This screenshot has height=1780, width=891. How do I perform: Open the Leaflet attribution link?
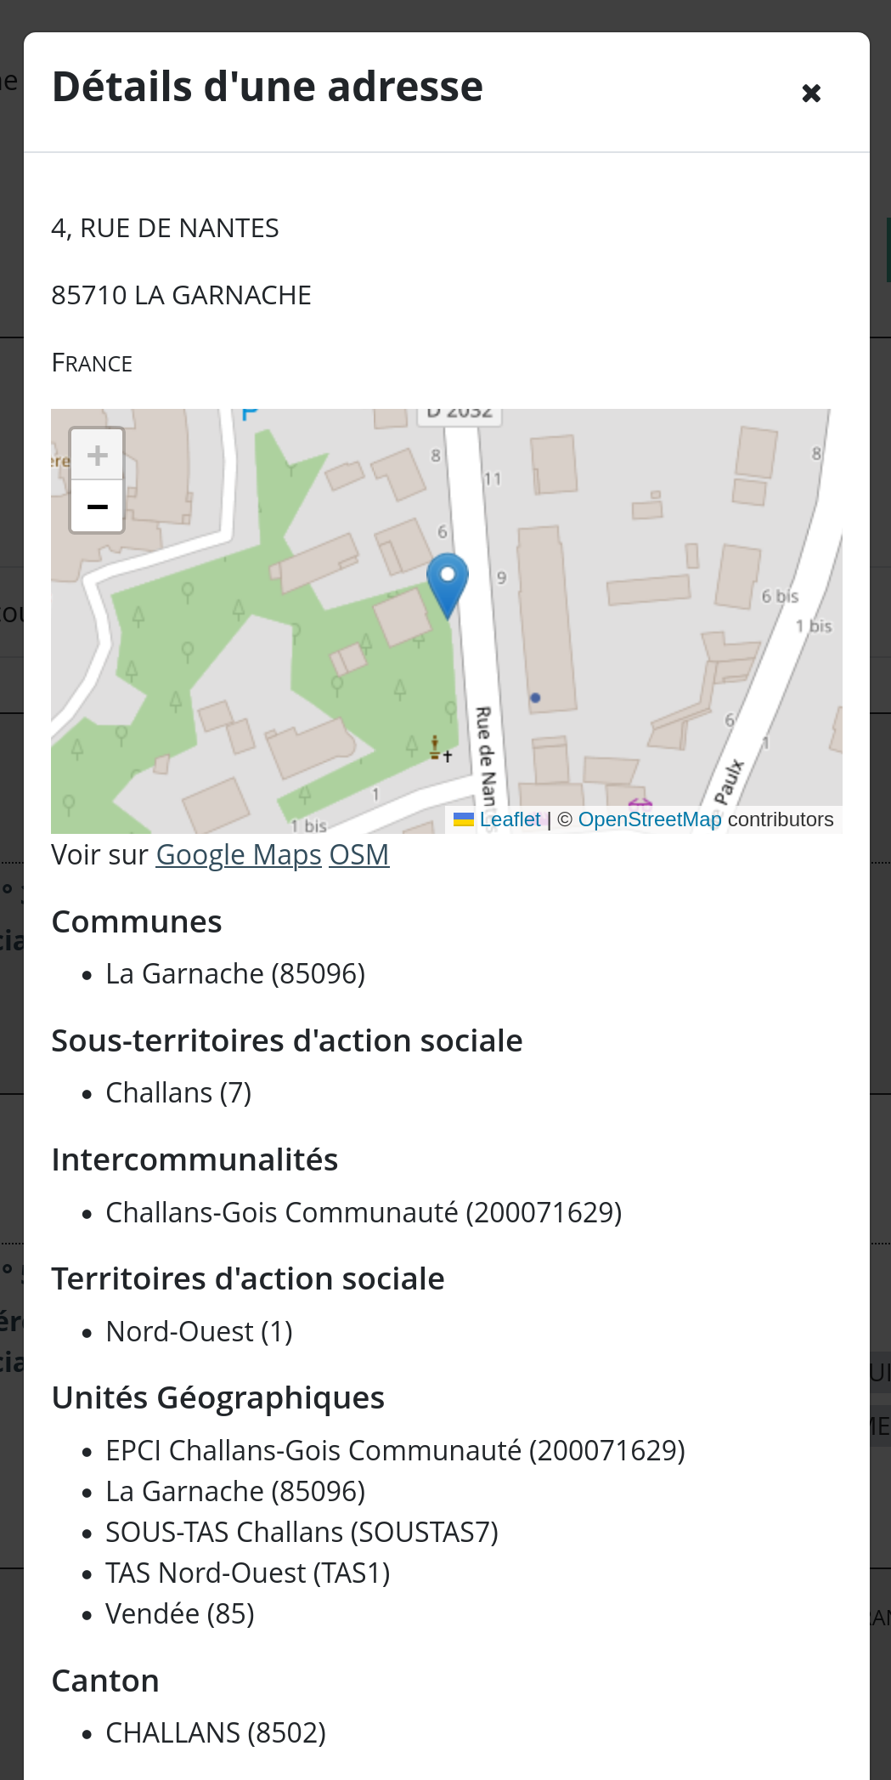(510, 819)
